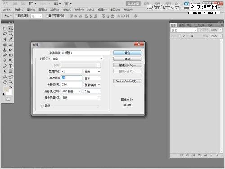Click the new group folder icon

pos(205,155)
